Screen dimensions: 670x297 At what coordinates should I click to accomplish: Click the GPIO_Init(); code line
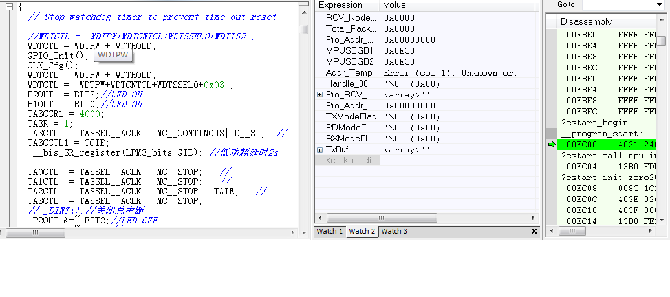coord(58,56)
